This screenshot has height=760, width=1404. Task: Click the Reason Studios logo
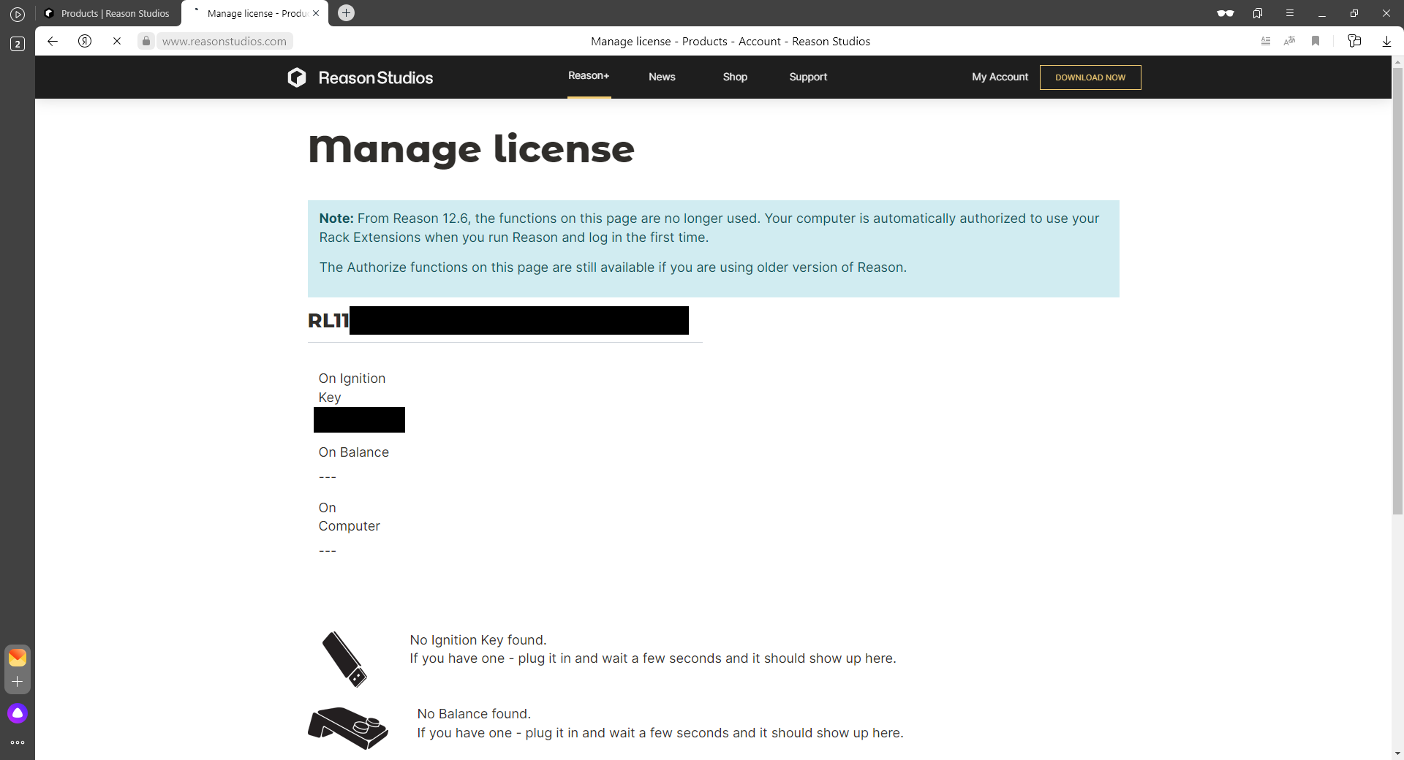tap(360, 77)
